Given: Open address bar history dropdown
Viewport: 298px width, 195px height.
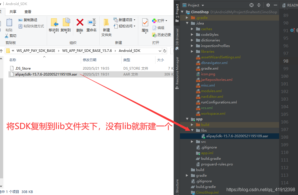Looking at the screenshot, I should point(160,51).
